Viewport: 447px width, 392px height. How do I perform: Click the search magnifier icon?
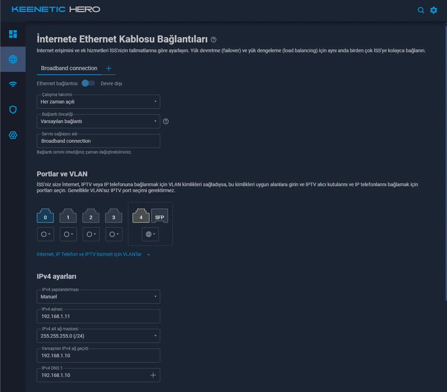pos(421,10)
